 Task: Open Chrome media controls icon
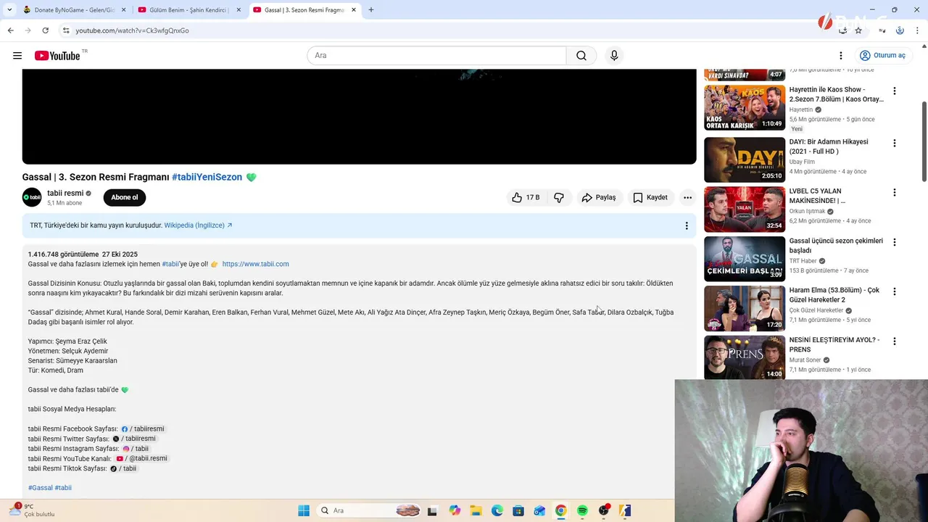click(882, 30)
